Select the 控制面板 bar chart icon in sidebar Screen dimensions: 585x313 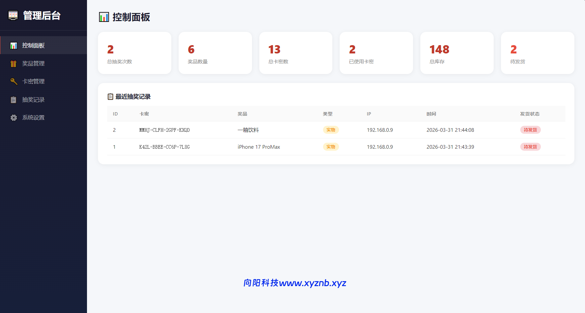pyautogui.click(x=14, y=45)
